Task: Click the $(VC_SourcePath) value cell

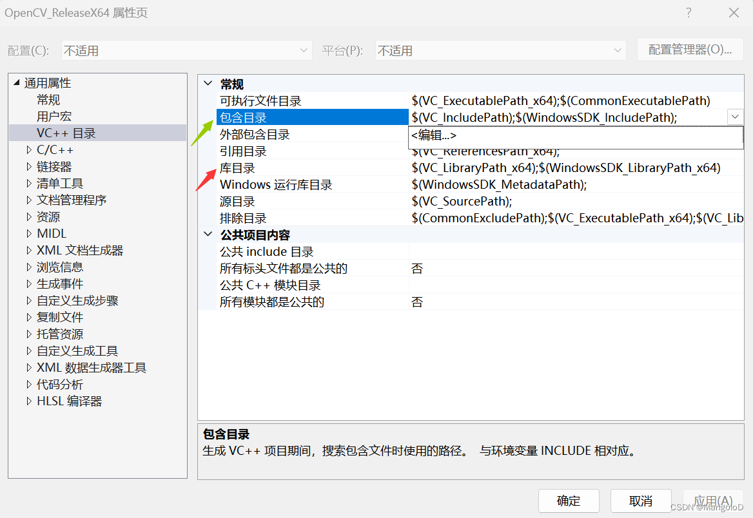Action: 576,202
